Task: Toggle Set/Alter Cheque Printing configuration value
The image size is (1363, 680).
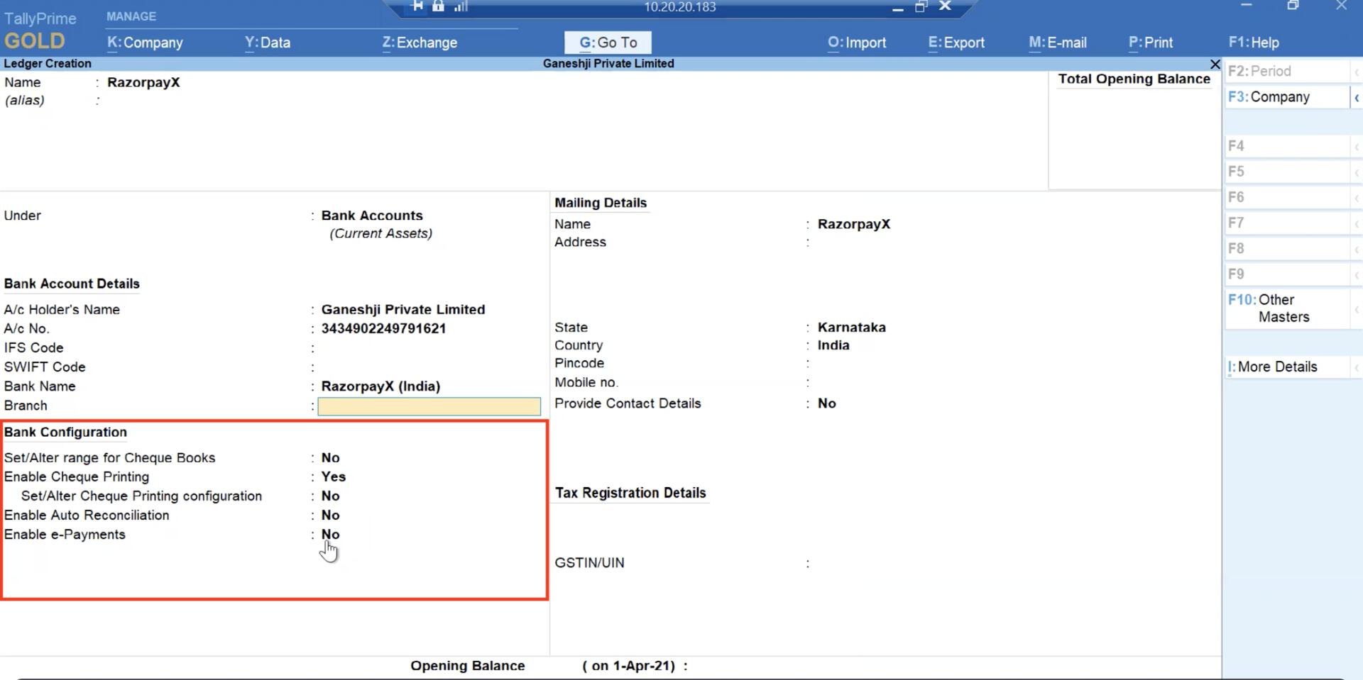Action: 330,496
